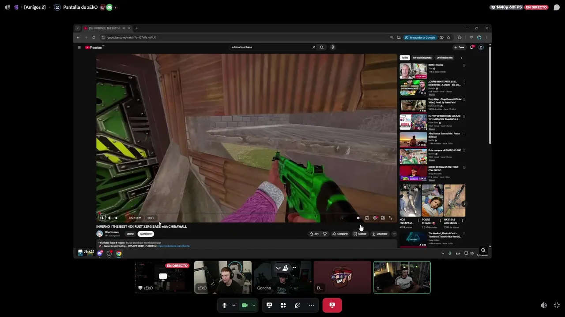565x317 pixels.
Task: Select 'De tus búsquedas' filter chip
Action: (422, 58)
